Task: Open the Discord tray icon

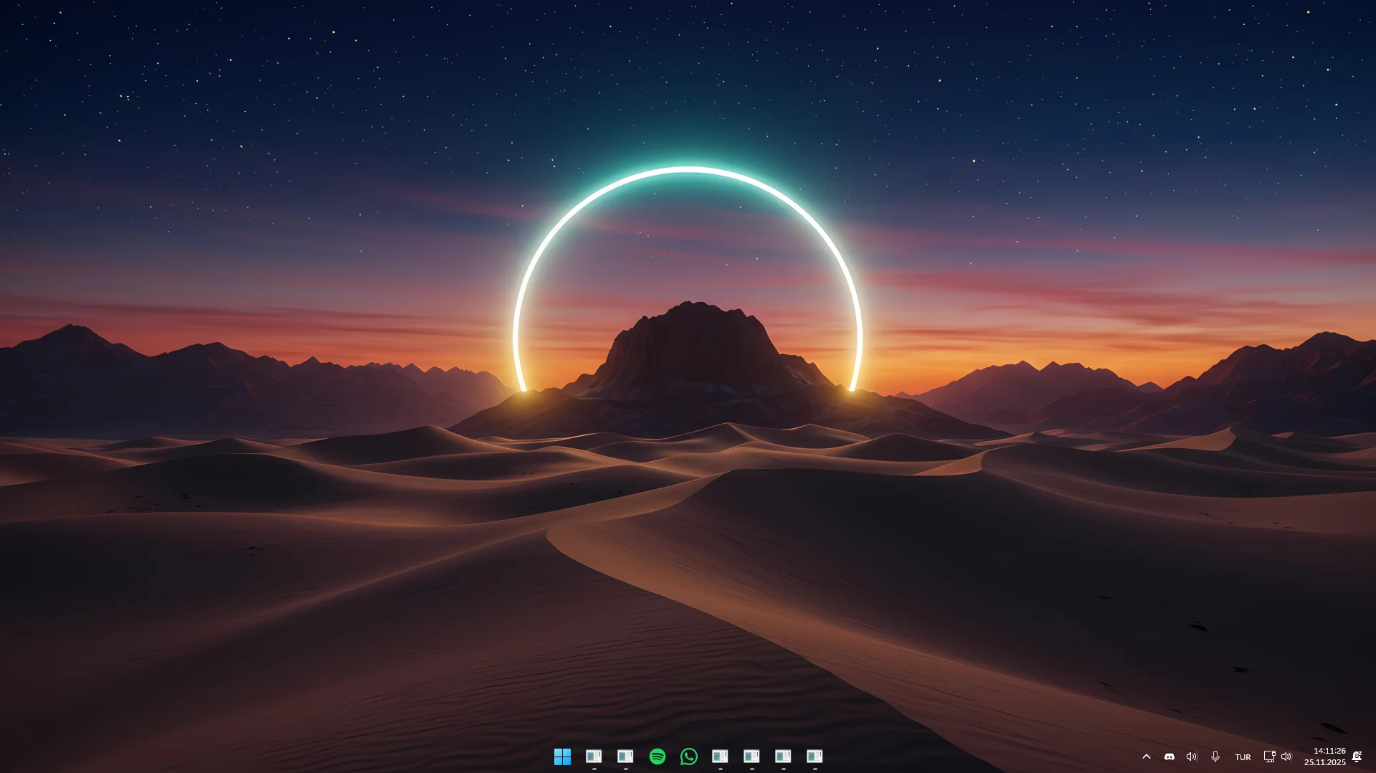Action: [1169, 757]
